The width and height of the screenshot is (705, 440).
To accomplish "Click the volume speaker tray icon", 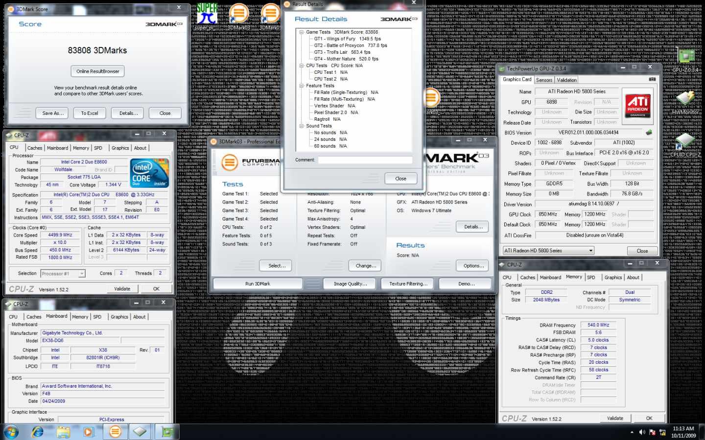I will coord(642,432).
